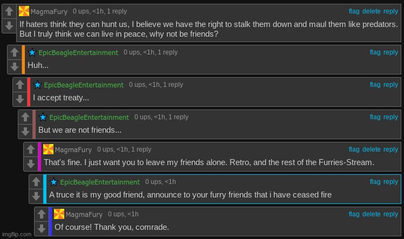Click MagmaFury's avatar on the "Of course!" comment
Screen dimensions: 404x239
59,214
